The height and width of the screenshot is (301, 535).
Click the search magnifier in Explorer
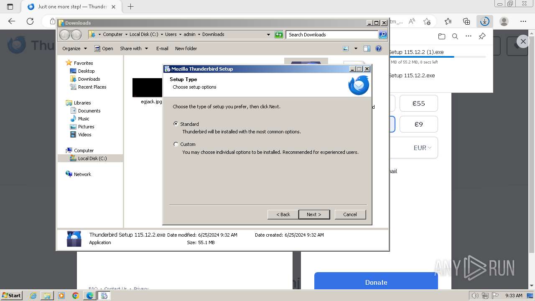tap(383, 35)
